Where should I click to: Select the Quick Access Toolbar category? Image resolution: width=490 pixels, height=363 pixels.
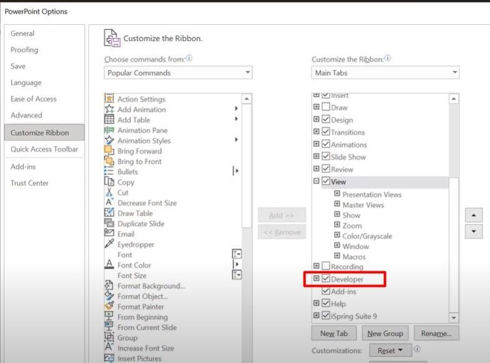(44, 149)
